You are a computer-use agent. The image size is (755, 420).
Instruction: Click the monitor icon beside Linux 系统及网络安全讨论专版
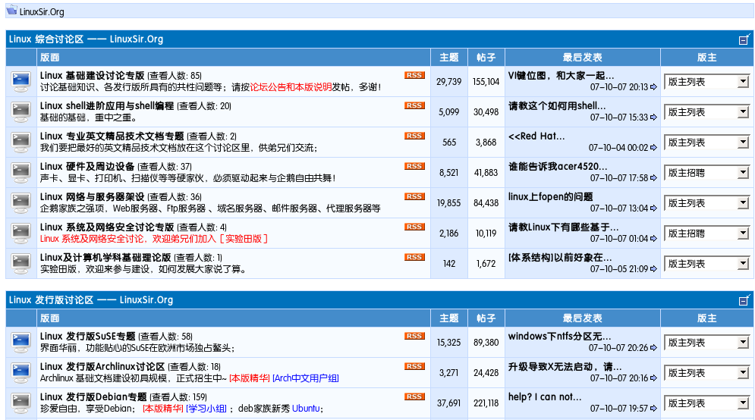pos(21,234)
